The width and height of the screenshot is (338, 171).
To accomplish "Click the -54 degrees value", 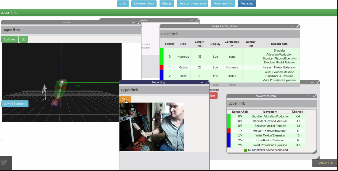I will (x=298, y=116).
